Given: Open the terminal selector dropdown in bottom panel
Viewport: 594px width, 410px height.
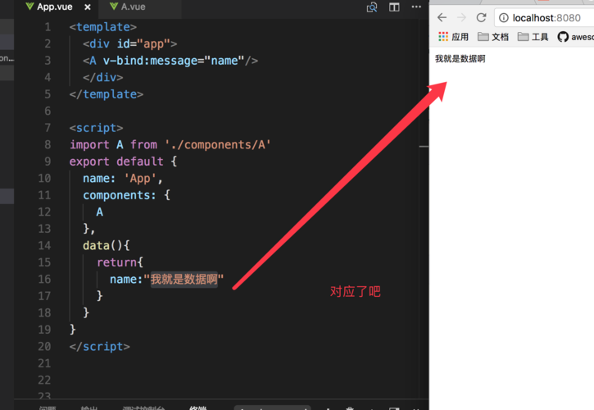Looking at the screenshot, I should coord(272,408).
